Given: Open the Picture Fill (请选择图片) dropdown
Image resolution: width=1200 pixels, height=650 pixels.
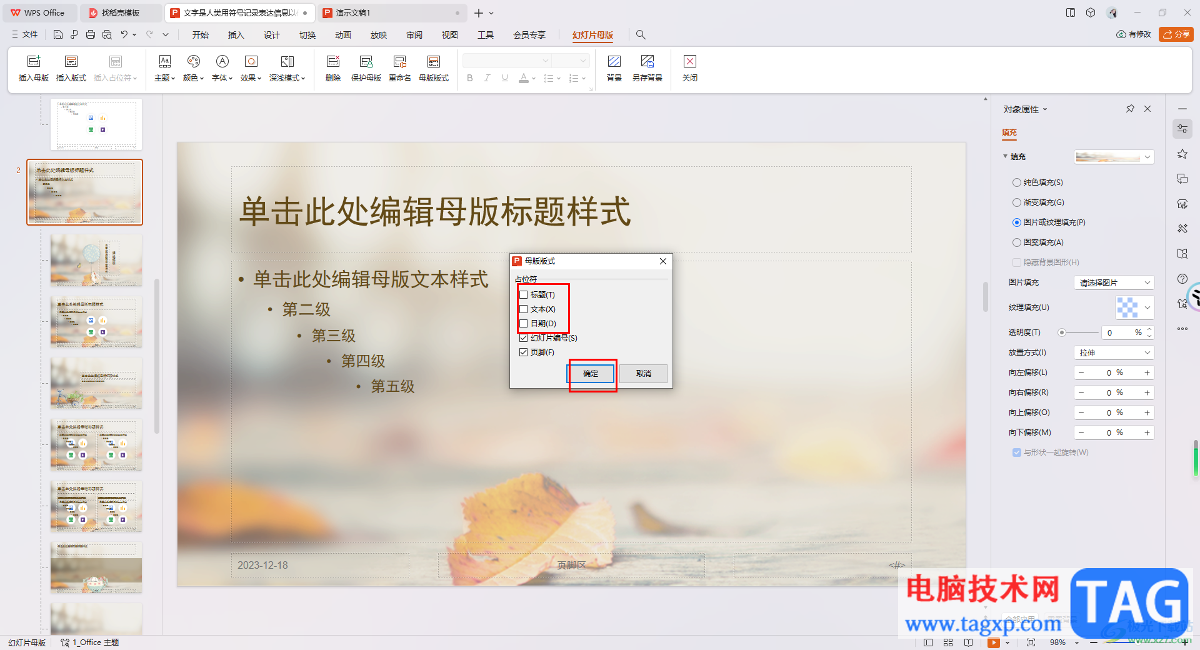Looking at the screenshot, I should [1114, 282].
